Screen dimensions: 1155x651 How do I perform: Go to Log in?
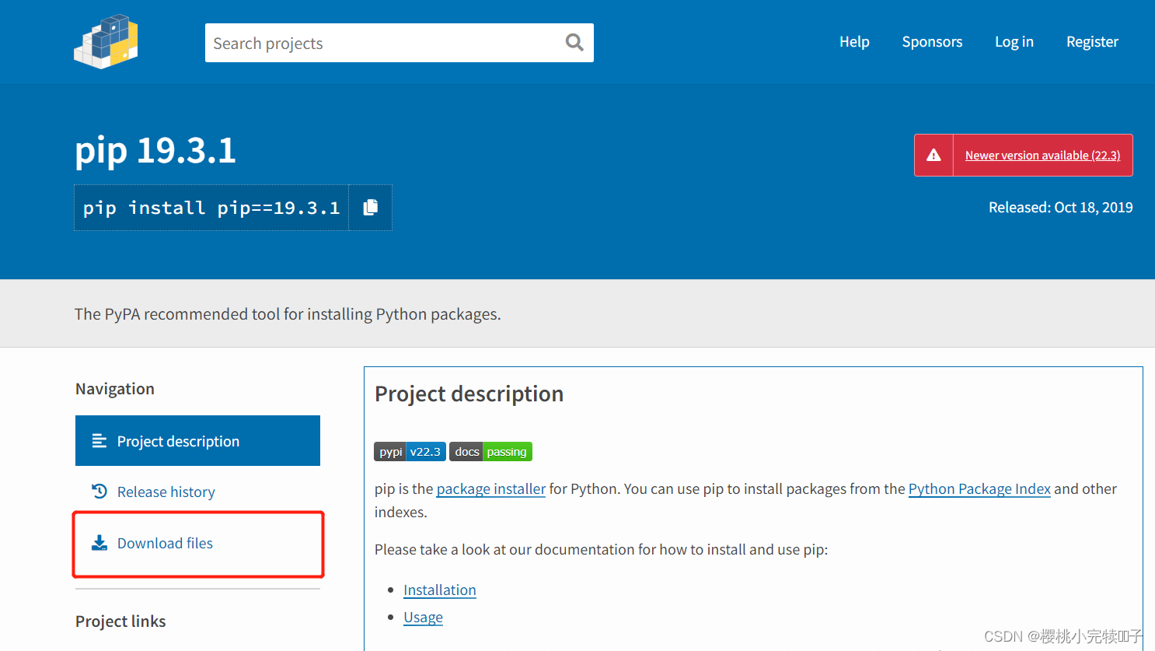1014,42
